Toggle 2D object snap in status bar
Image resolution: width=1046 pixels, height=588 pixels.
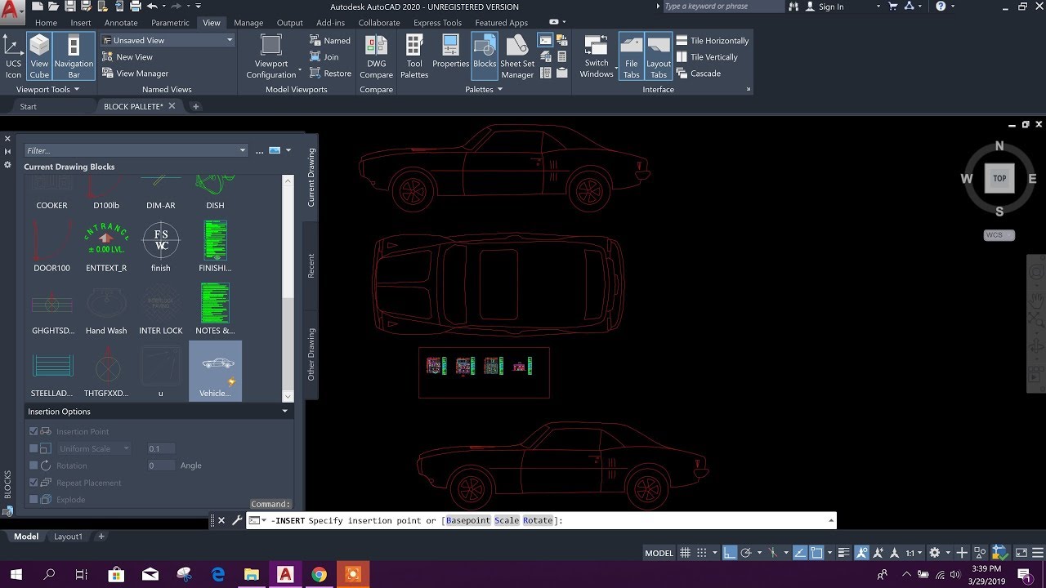coord(816,553)
